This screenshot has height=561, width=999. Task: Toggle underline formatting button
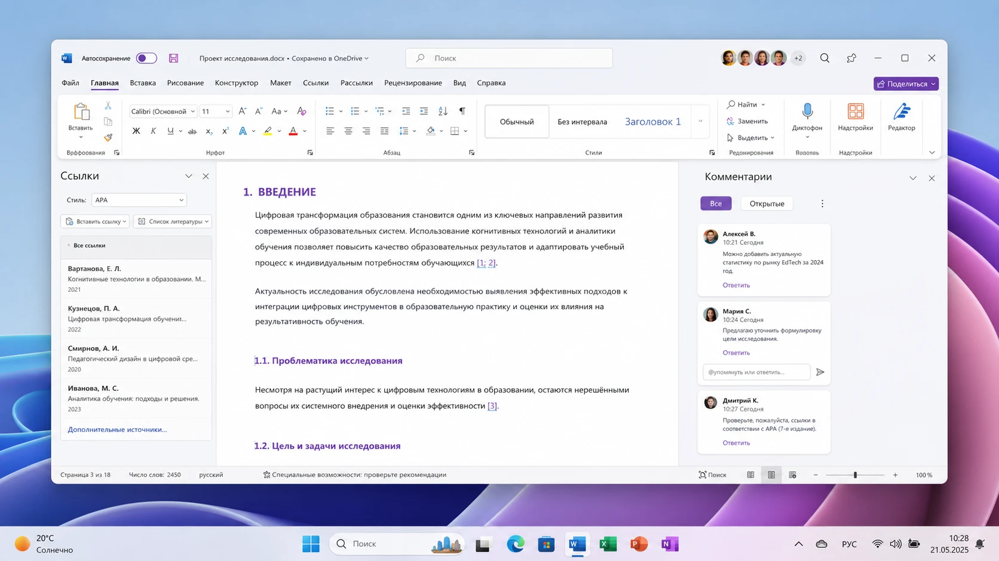(x=170, y=131)
